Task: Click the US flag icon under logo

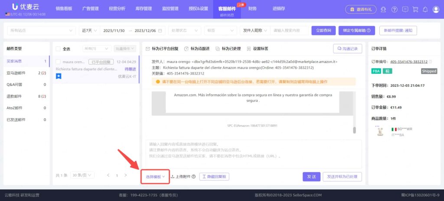Action: (7, 14)
